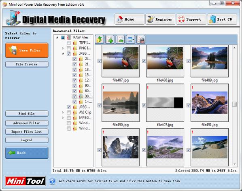Click the folder icon beside 24...
Screen dimensions: 242x191
(x=81, y=59)
